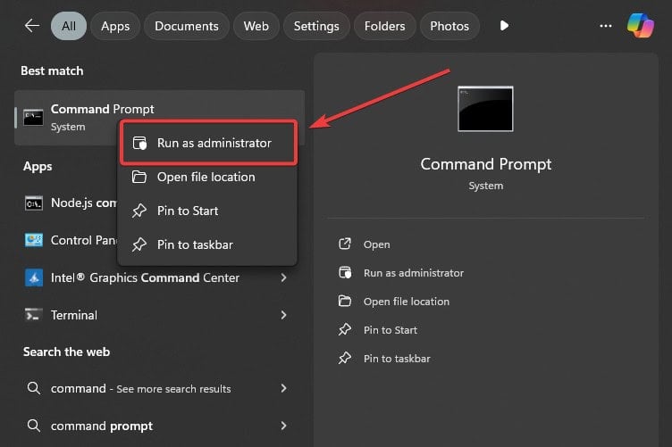Image resolution: width=672 pixels, height=447 pixels.
Task: Click the search icon beside 'command - See more'
Action: [x=33, y=388]
